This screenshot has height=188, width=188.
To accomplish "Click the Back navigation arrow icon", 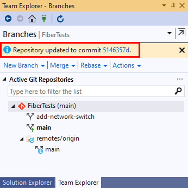I will tap(8, 19).
